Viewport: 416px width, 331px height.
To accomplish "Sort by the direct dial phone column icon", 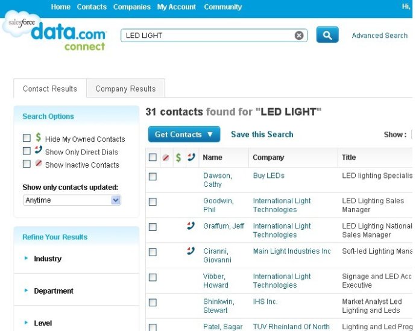I will click(191, 158).
